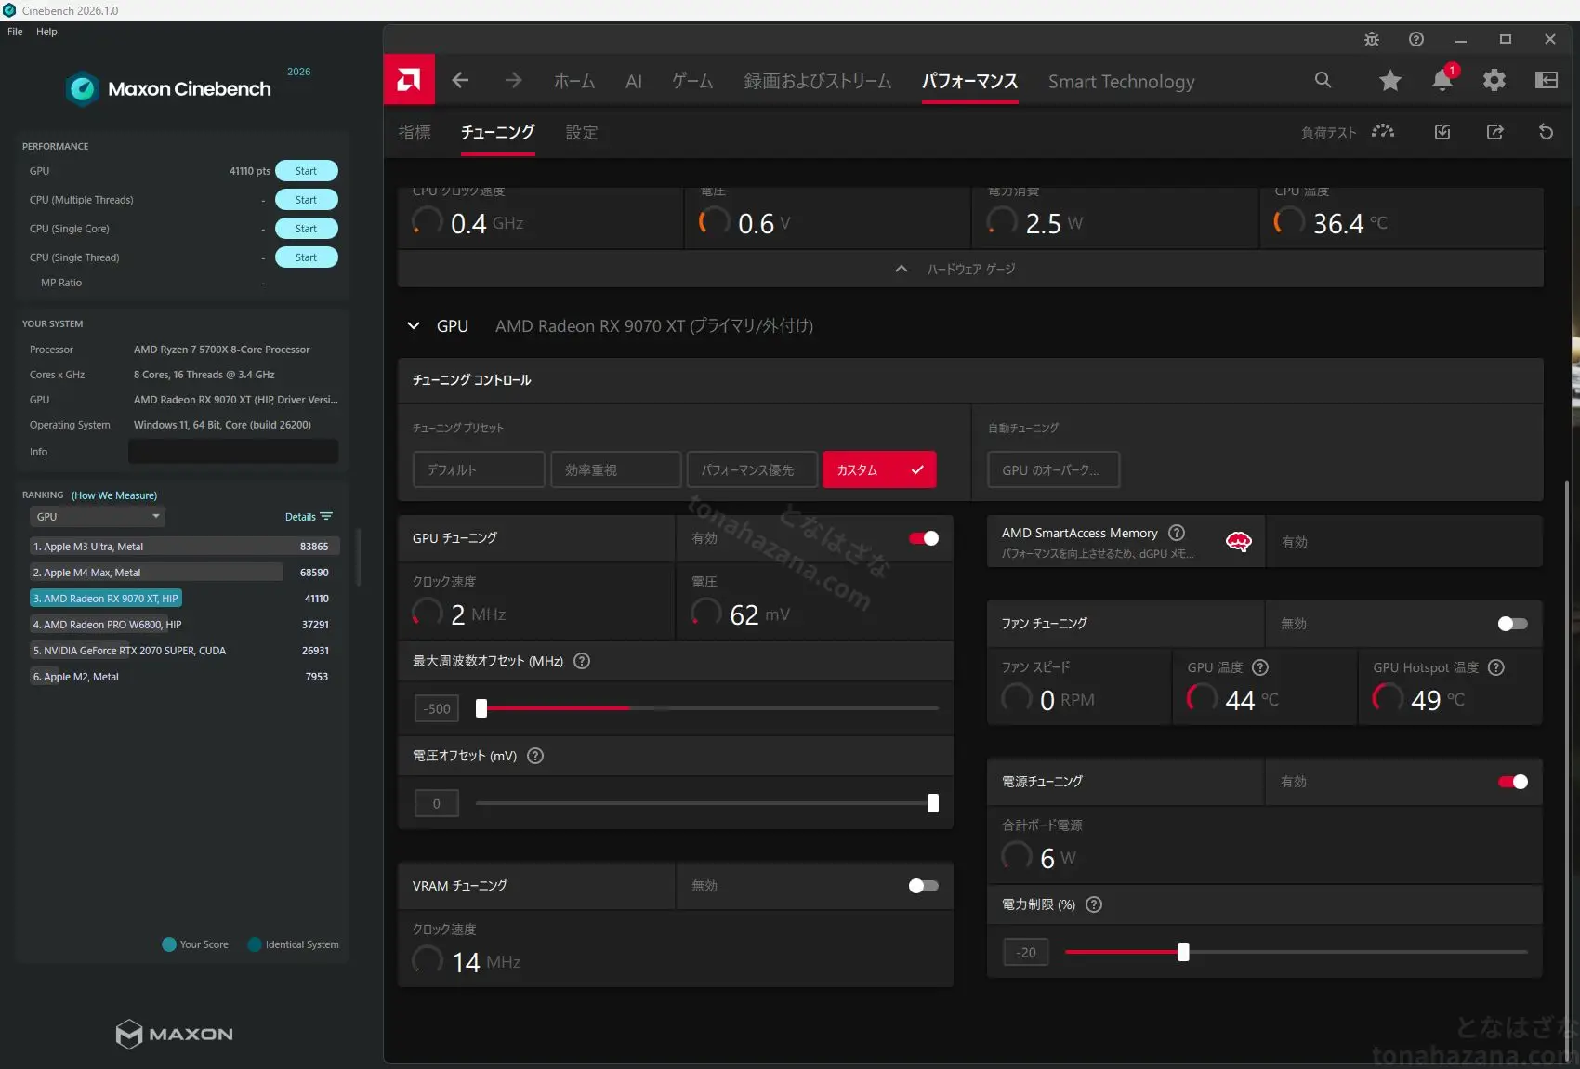Screen dimensions: 1580x1069
Task: Adjust the 電力制限 slider handle
Action: pos(1183,952)
